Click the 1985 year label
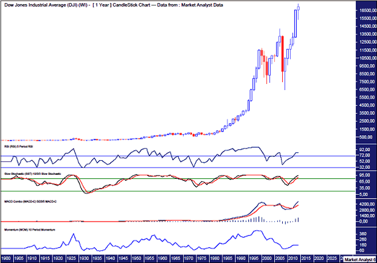Viewport: 377px width, 263px height. pyautogui.click(x=227, y=258)
